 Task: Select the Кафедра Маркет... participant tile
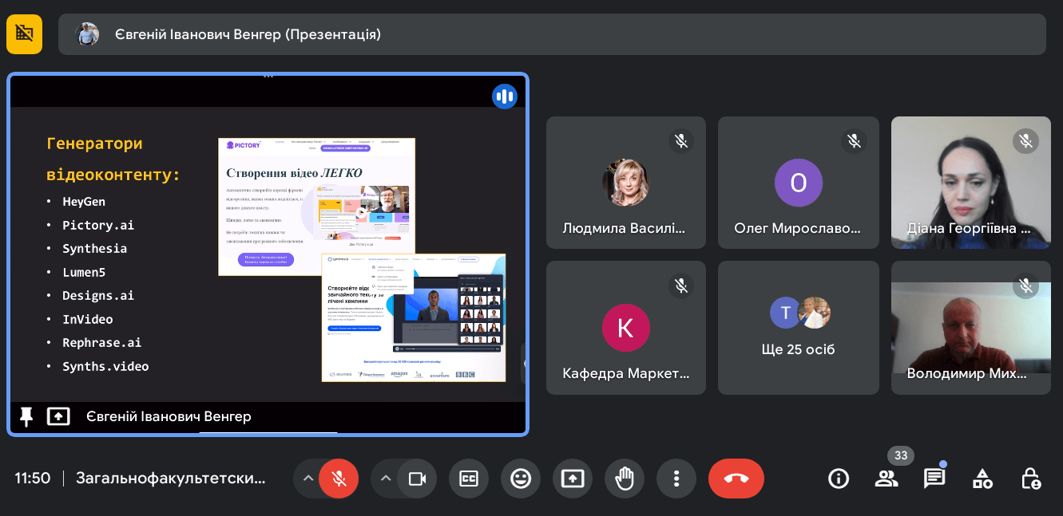[x=626, y=327]
